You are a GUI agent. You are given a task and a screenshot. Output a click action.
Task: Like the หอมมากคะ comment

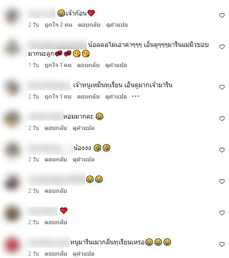[x=222, y=119]
